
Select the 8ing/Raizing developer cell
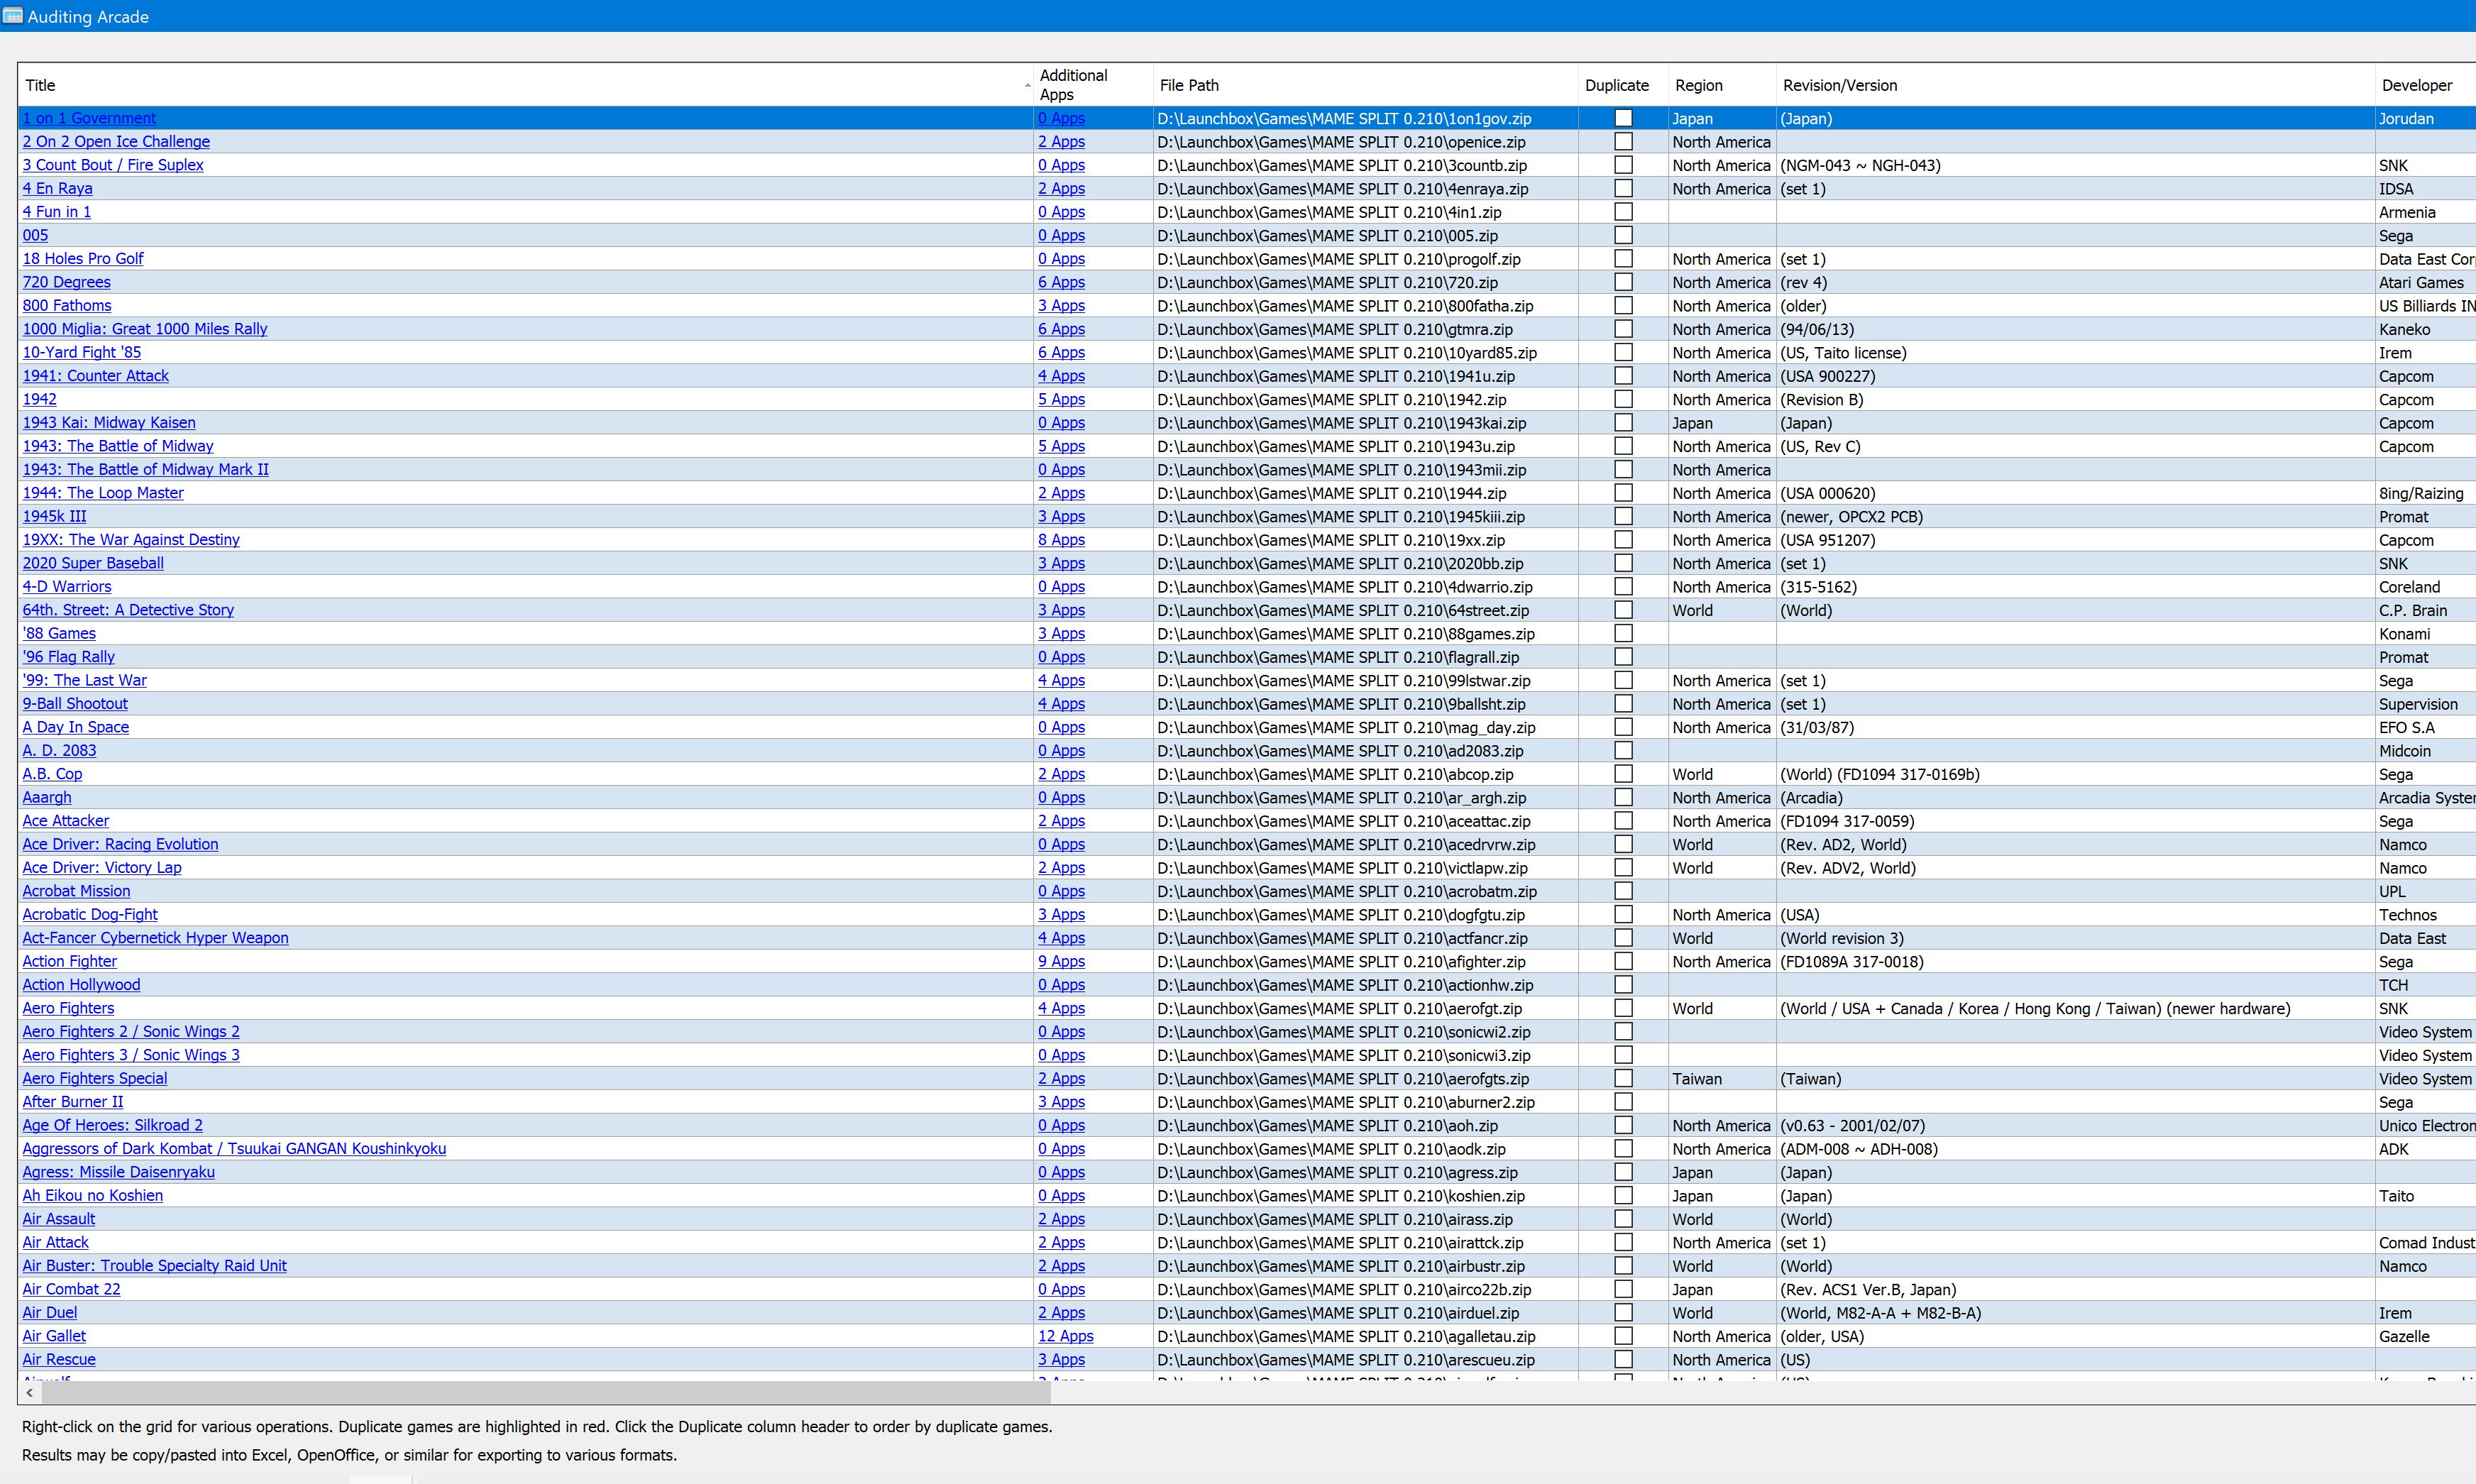pyautogui.click(x=2425, y=493)
